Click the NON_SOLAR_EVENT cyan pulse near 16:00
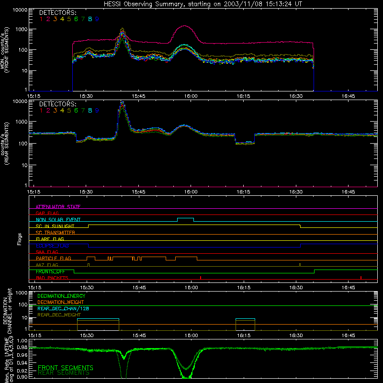The height and width of the screenshot is (383, 383). coord(186,219)
